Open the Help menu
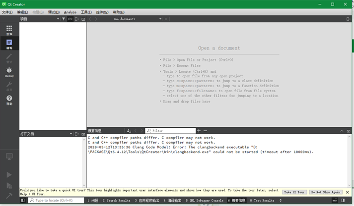This screenshot has width=354, height=206. click(119, 12)
